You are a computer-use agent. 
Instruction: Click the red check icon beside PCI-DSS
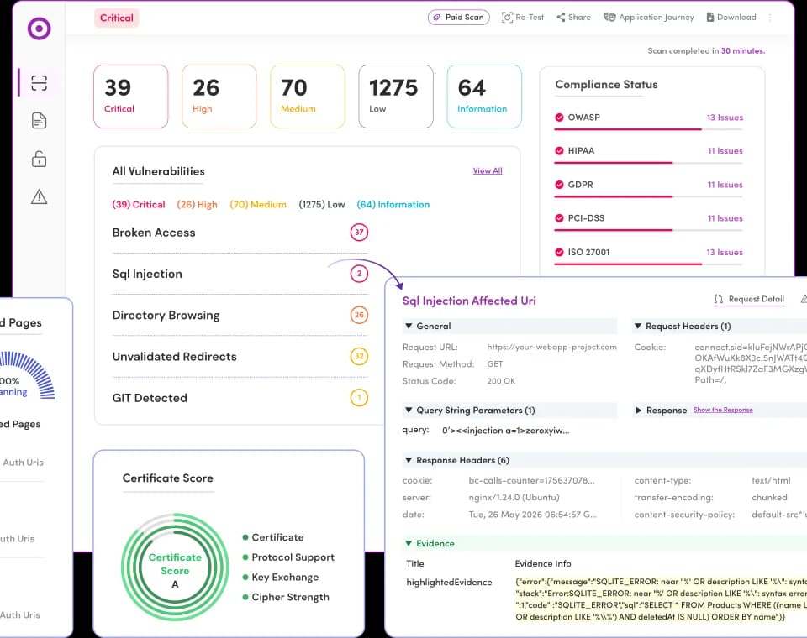tap(560, 218)
